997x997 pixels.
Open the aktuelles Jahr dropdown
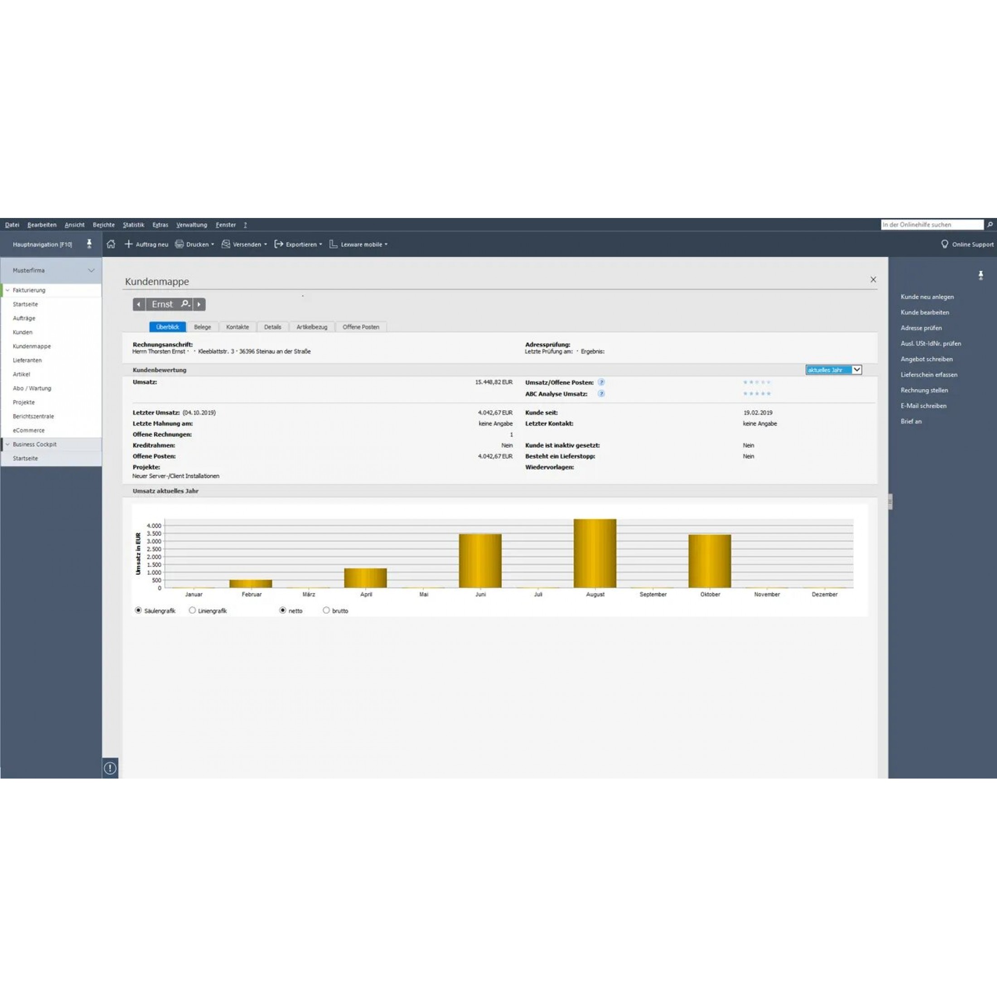[857, 369]
